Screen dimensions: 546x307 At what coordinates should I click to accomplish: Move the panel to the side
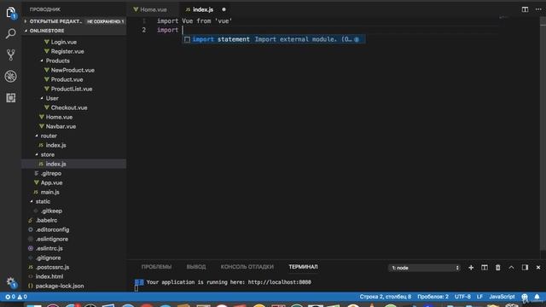click(x=525, y=267)
